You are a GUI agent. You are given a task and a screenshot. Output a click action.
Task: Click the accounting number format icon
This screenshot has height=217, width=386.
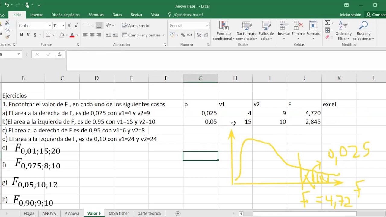(x=172, y=35)
